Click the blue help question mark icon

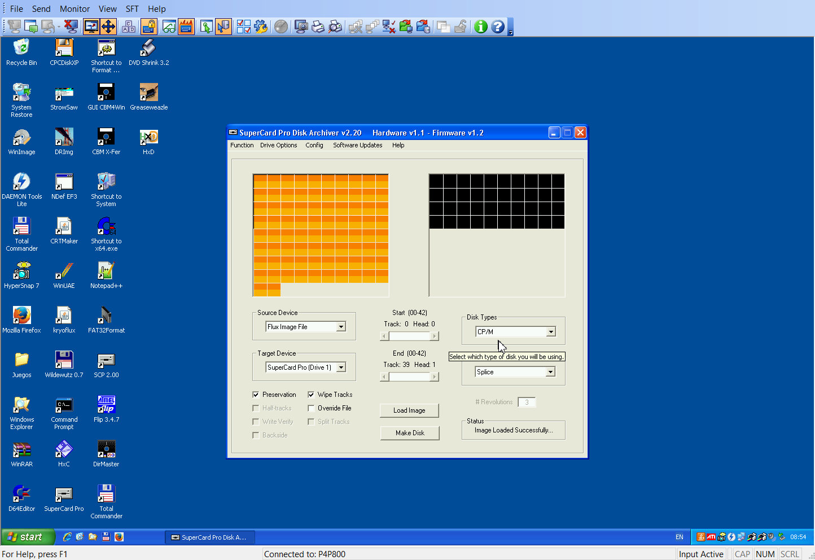point(498,27)
